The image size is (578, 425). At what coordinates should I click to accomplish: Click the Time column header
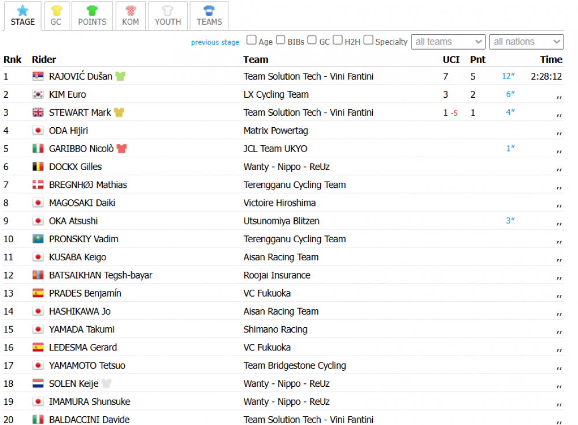pos(551,60)
